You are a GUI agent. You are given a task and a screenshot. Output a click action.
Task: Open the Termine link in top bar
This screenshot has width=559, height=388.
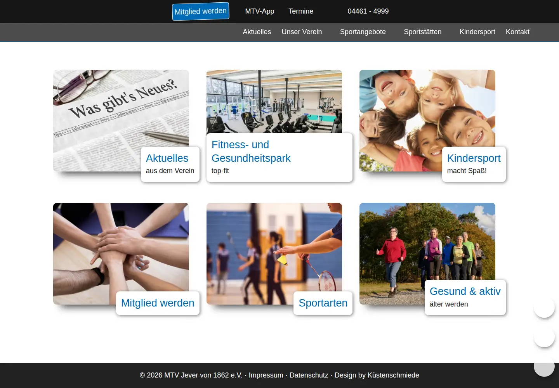click(301, 11)
